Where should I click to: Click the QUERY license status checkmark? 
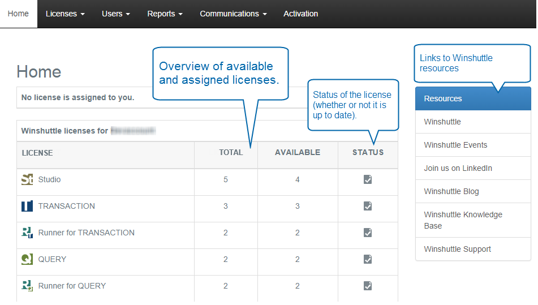click(x=368, y=259)
